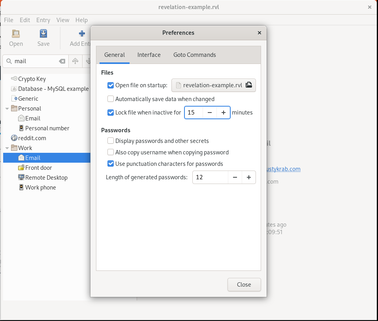Uncheck Use punctuation characters for passwords
Viewport: 378px width, 321px height.
pyautogui.click(x=111, y=164)
